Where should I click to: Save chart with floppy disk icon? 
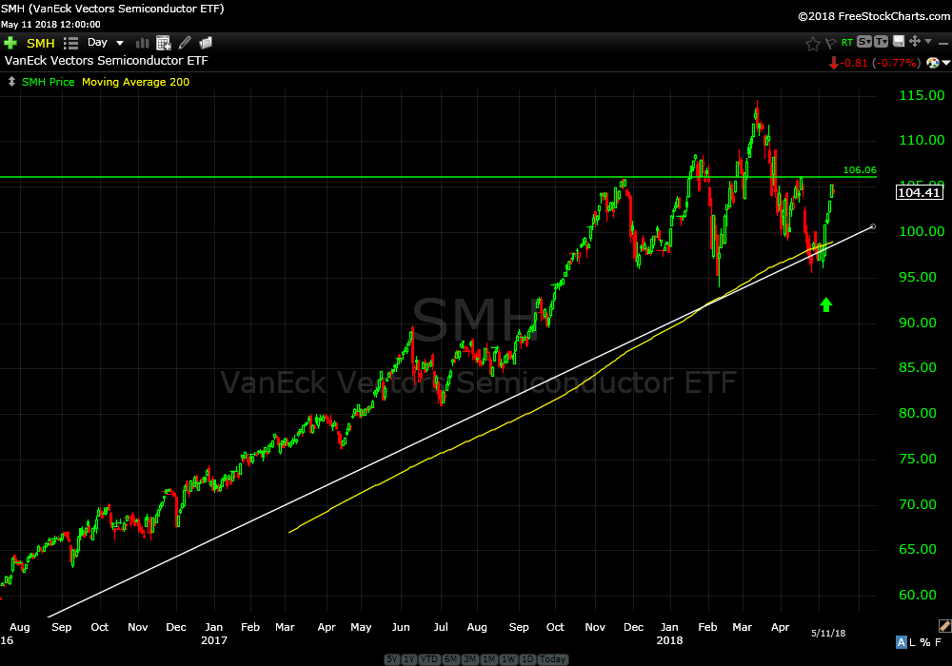pos(897,42)
